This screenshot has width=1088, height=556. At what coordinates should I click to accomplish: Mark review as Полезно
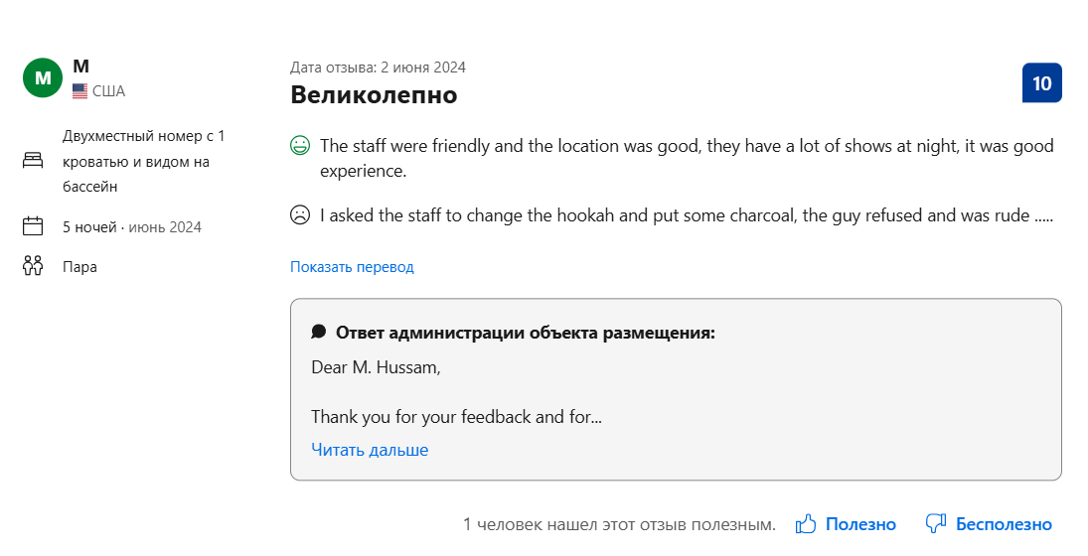860,525
